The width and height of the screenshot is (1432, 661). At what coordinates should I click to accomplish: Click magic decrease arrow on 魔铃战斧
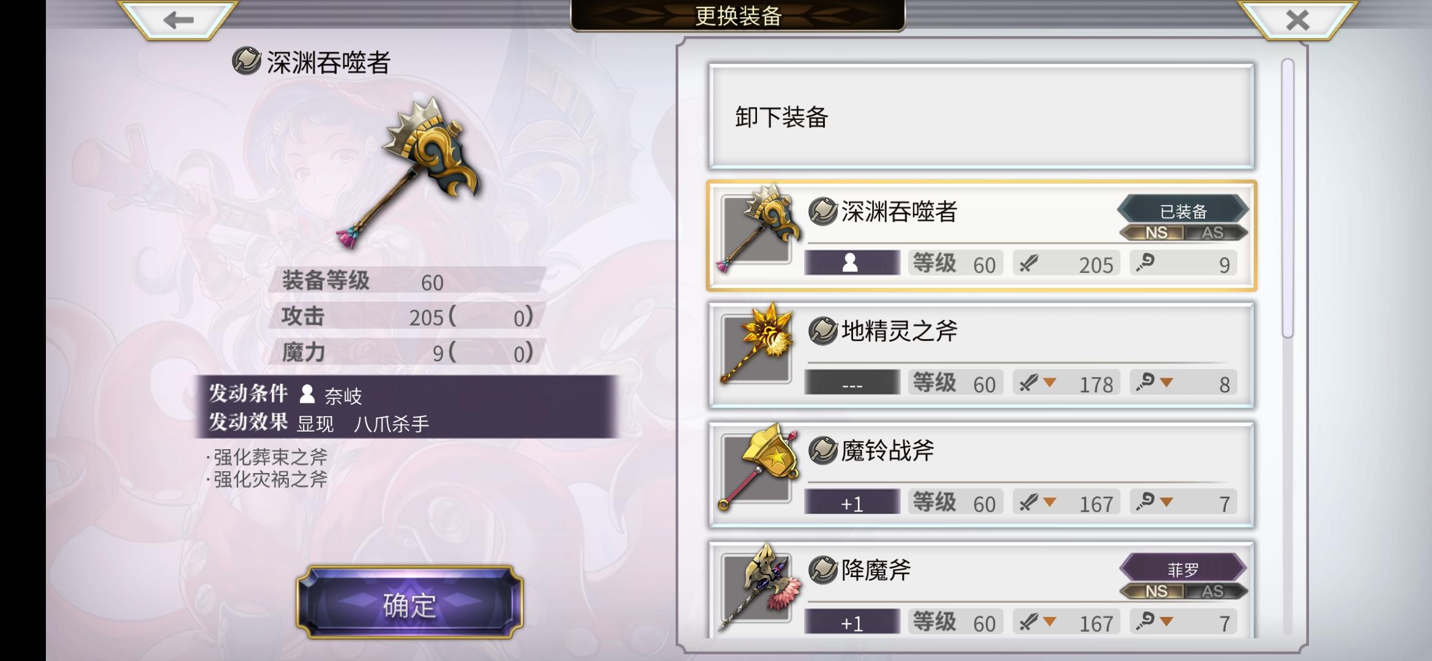[1166, 502]
